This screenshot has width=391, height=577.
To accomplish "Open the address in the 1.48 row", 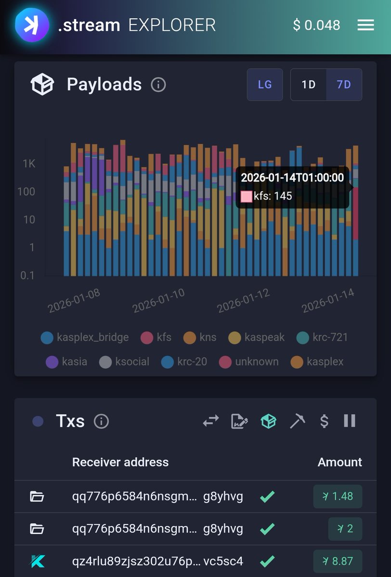I will (157, 496).
